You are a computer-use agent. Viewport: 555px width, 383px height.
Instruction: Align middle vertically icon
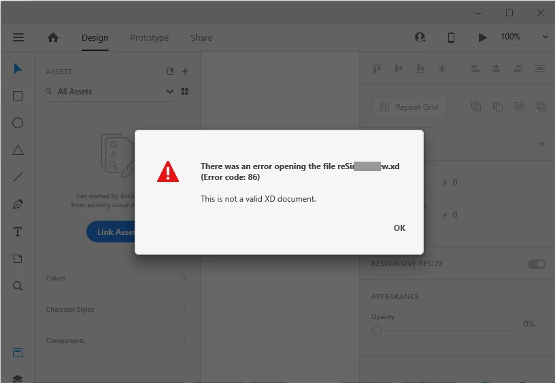399,68
